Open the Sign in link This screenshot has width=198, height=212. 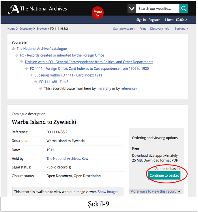141,20
